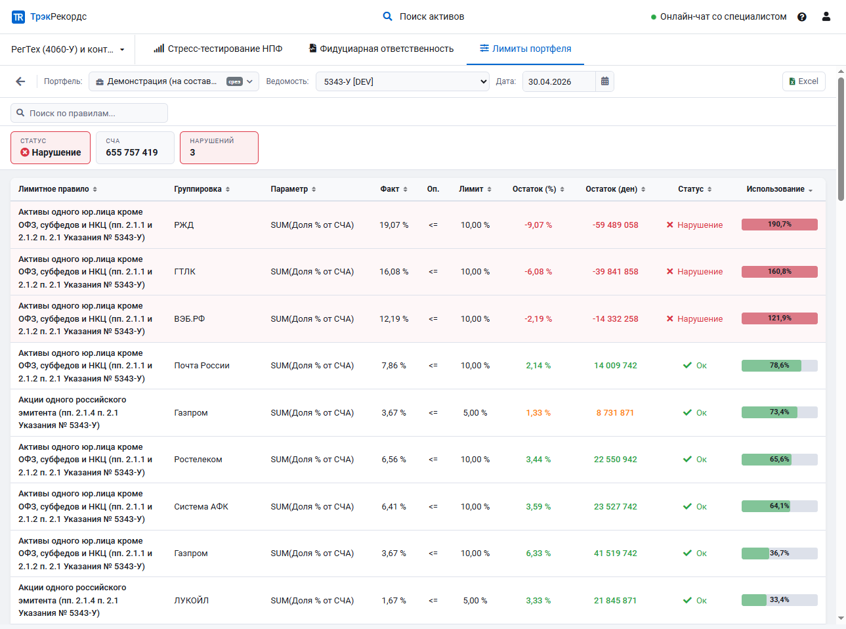The image size is (846, 629).
Task: Switch to Стресс-тестирование НПФ tab
Action: 218,49
